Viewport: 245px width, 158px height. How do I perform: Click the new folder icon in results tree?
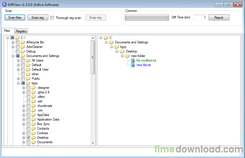[128, 56]
